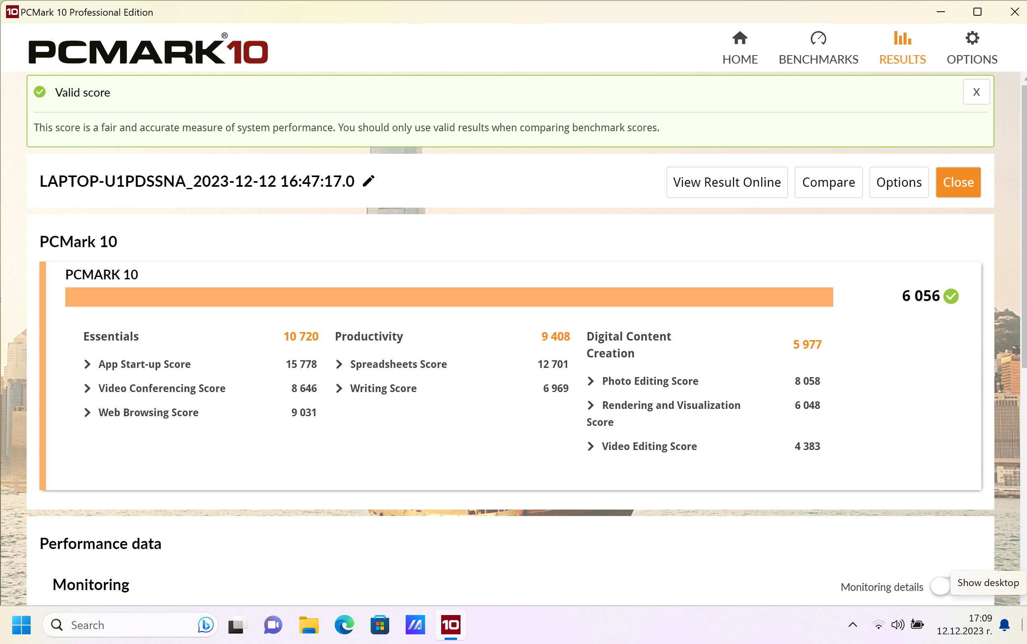Click the PCMark 10 taskbar icon

coord(450,625)
